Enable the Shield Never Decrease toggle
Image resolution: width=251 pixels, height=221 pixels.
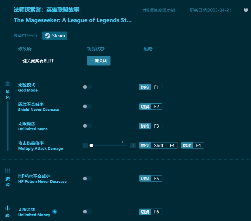[x=87, y=106]
